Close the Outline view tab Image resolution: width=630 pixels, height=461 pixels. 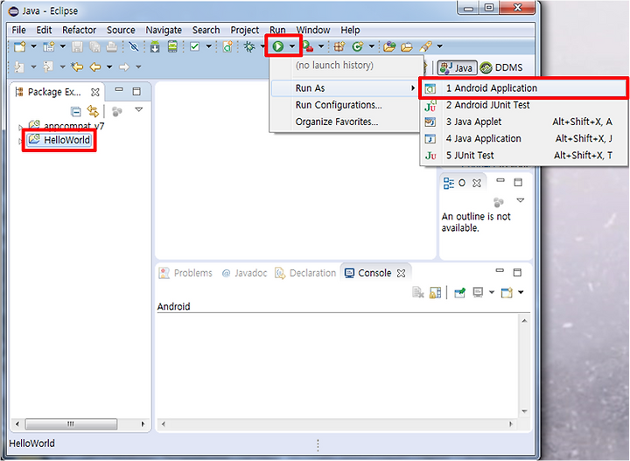pyautogui.click(x=477, y=183)
